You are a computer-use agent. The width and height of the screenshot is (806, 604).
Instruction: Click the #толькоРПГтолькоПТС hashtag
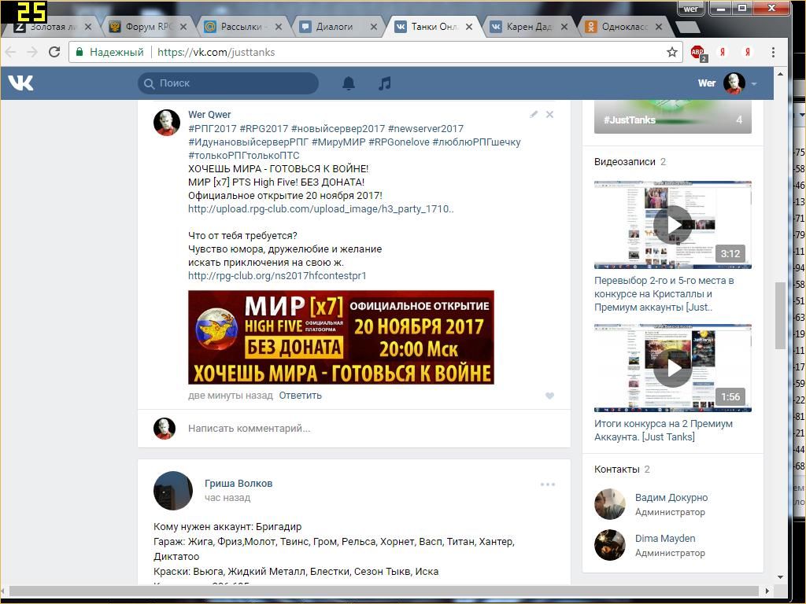[244, 156]
